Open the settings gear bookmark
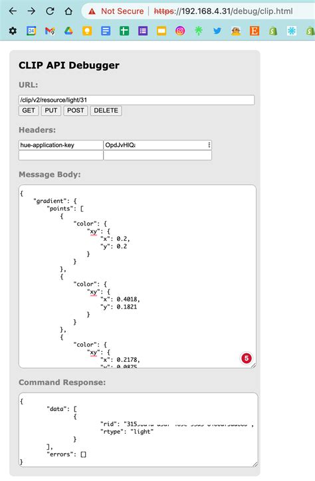The image size is (315, 481). 13,31
